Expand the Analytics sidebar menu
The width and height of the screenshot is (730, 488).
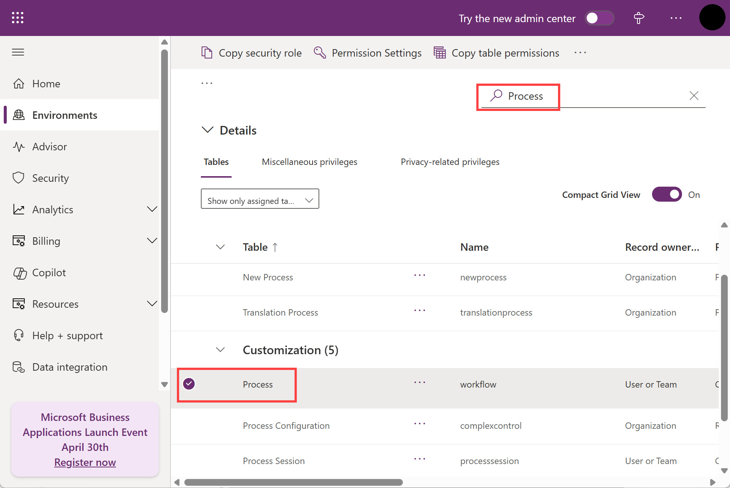tap(152, 209)
